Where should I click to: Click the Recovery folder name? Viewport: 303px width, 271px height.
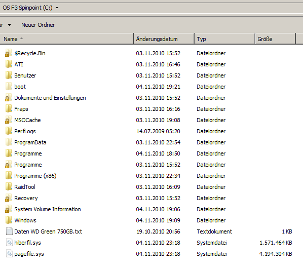tap(26, 198)
